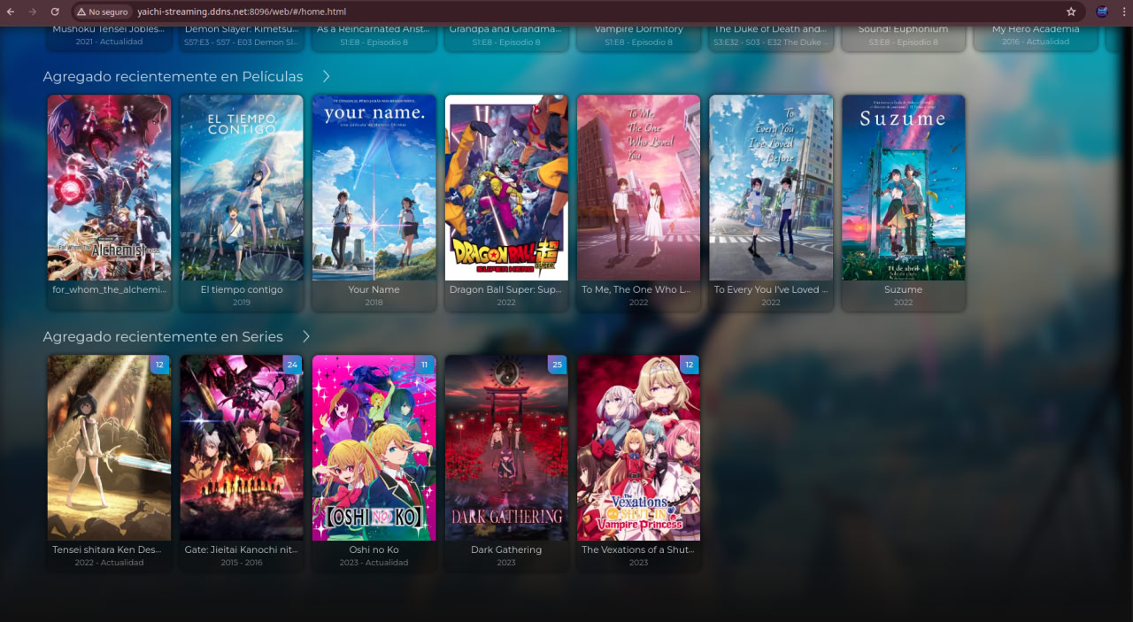The width and height of the screenshot is (1133, 622).
Task: Expand the recently added Series section arrow
Action: pyautogui.click(x=306, y=337)
